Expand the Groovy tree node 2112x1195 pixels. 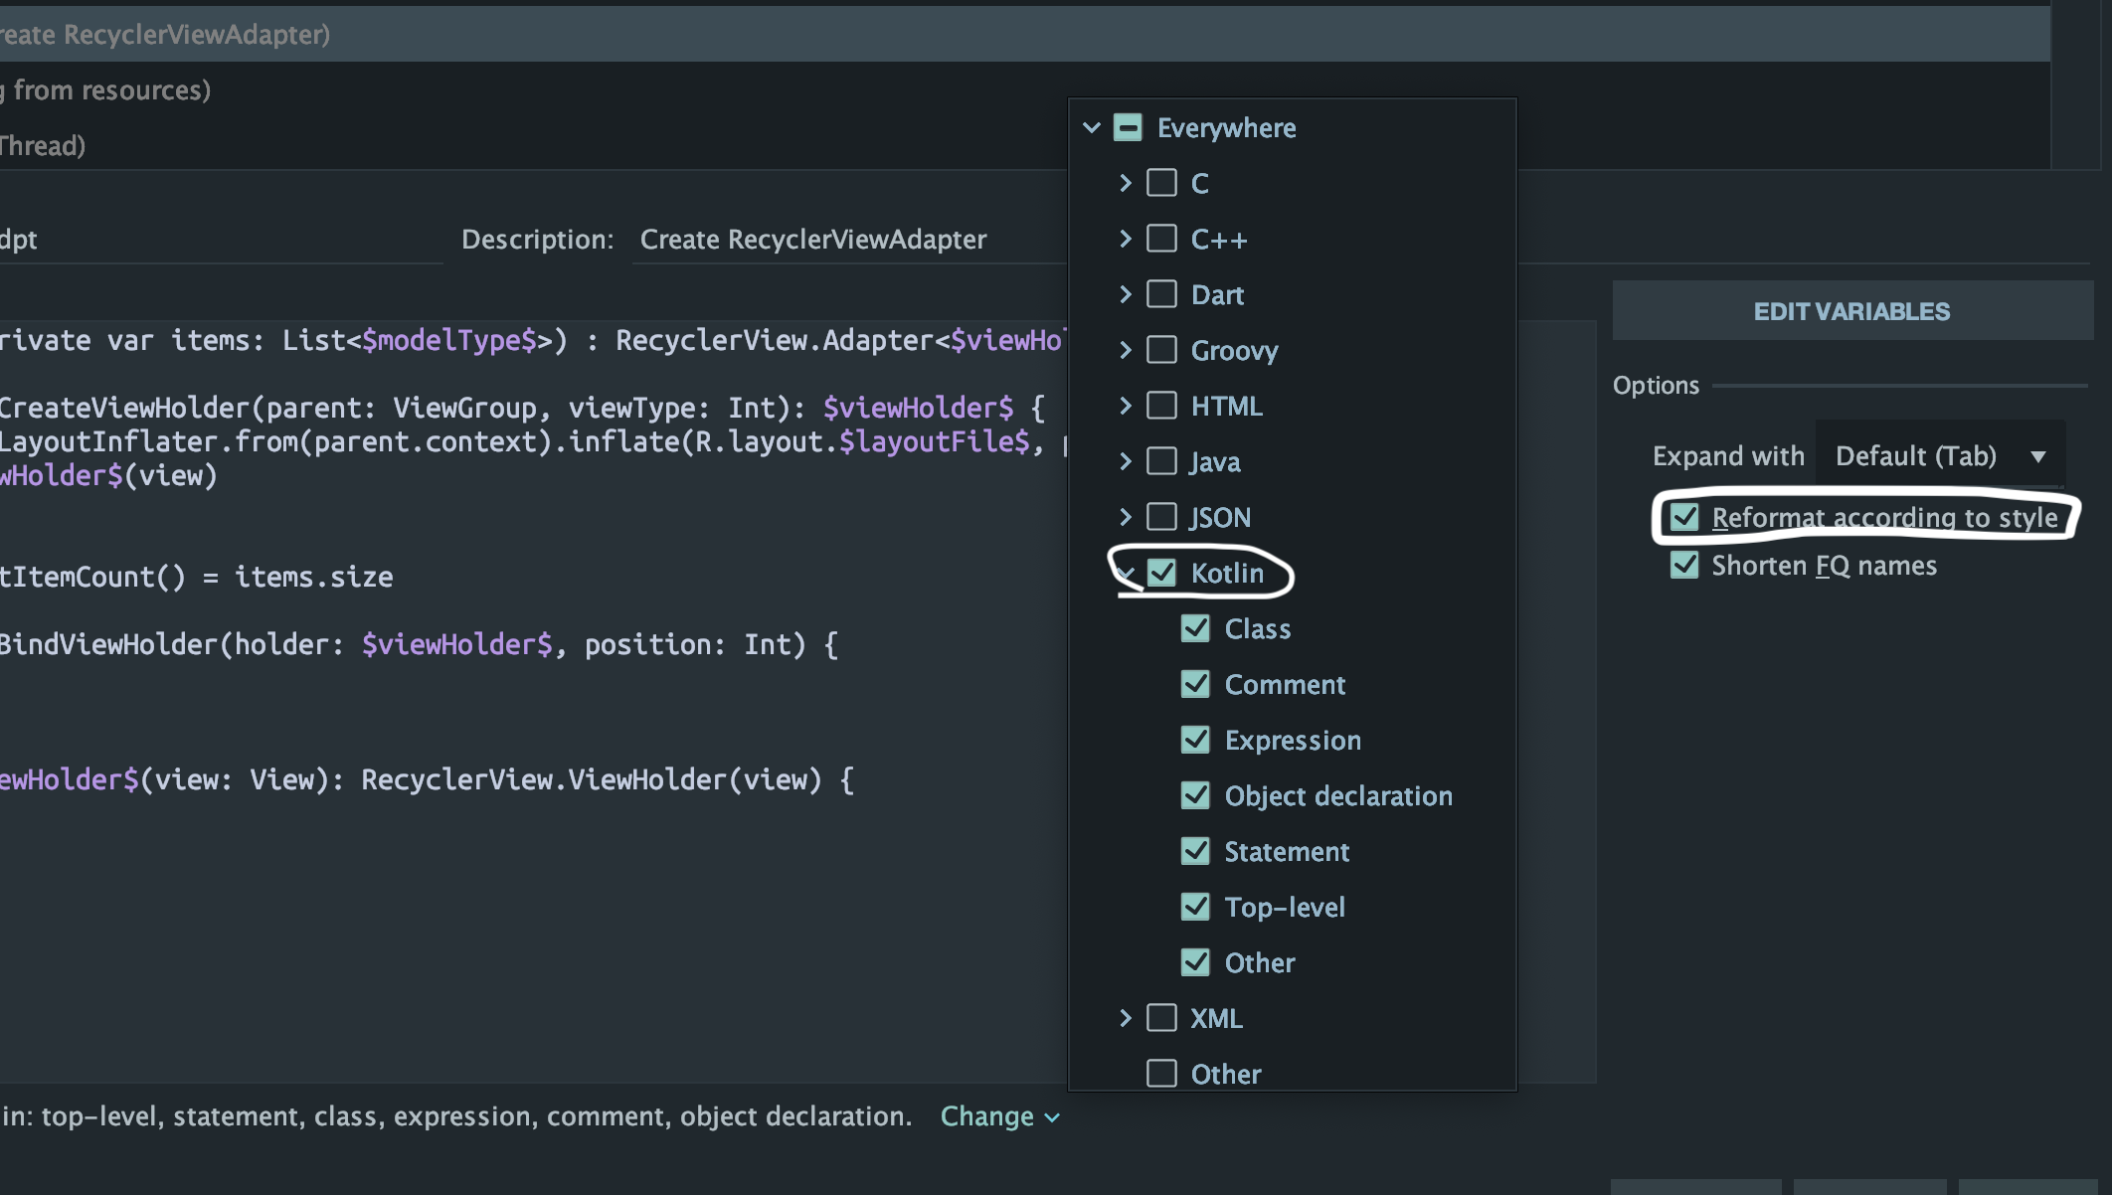[1125, 350]
